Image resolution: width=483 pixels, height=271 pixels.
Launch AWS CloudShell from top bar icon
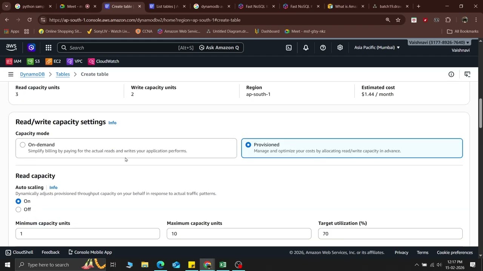click(x=289, y=47)
